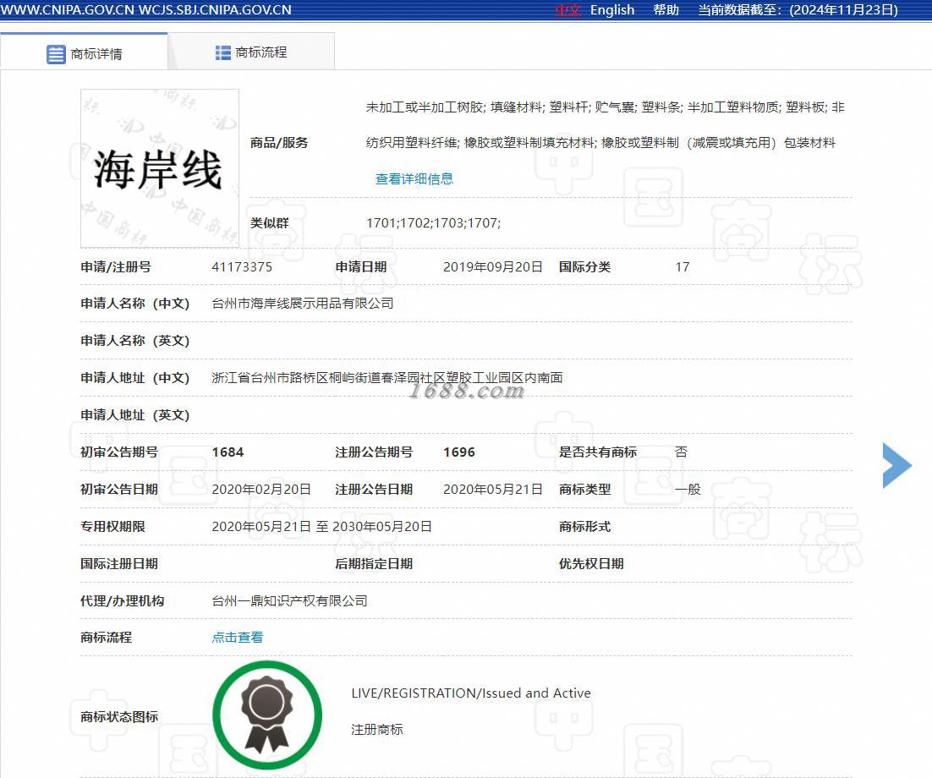
Task: Click the 商品/服务 label
Action: click(x=279, y=143)
